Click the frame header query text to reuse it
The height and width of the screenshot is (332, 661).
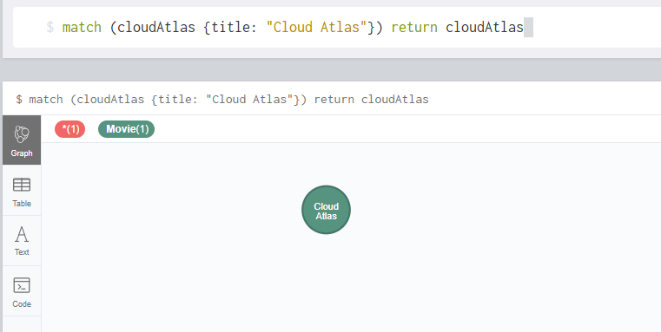(228, 100)
